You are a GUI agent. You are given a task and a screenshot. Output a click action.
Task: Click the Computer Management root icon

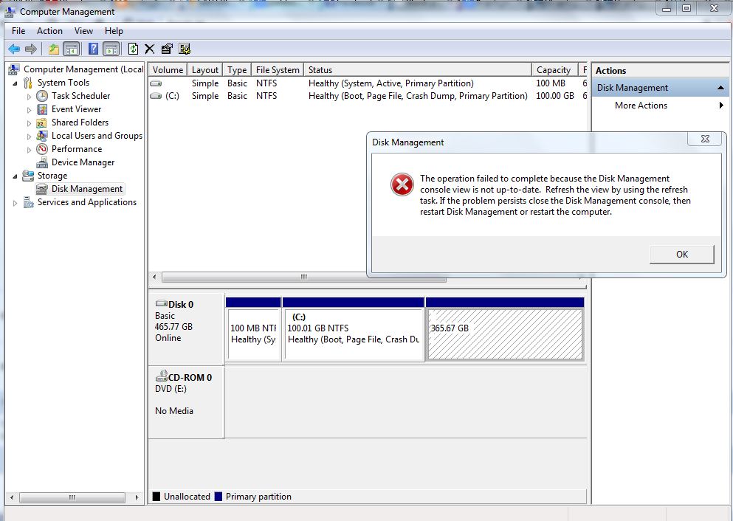tap(14, 69)
